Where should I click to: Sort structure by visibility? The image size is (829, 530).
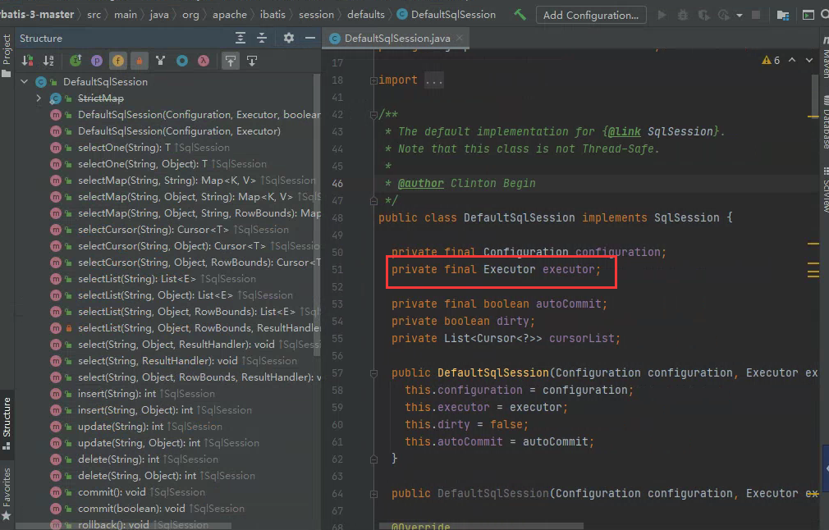pos(27,61)
